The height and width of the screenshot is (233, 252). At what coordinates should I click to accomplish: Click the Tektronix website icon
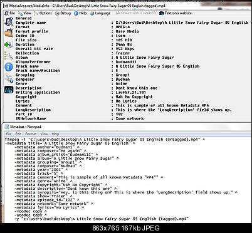161,13
